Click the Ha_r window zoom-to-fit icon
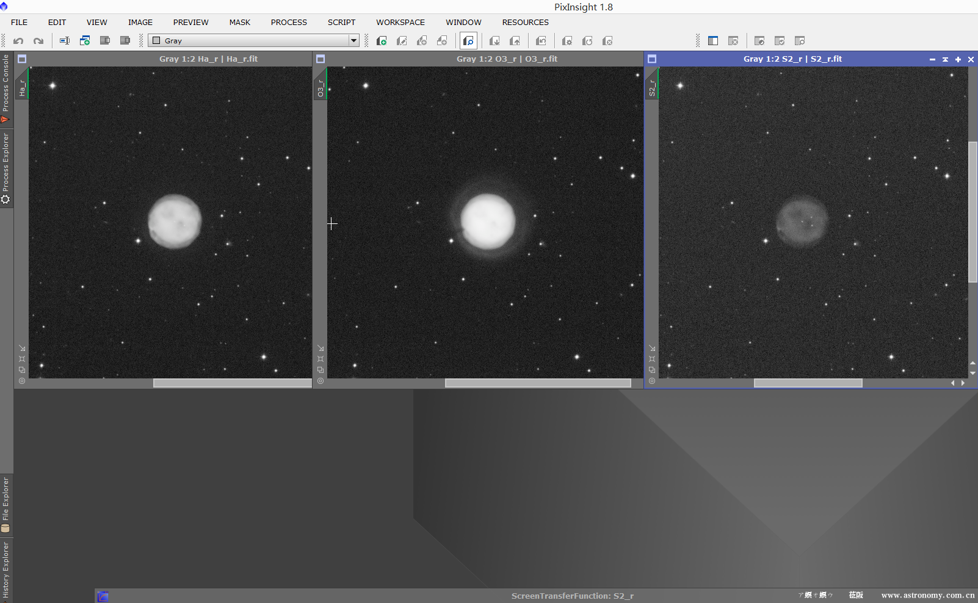978x603 pixels. (x=22, y=359)
